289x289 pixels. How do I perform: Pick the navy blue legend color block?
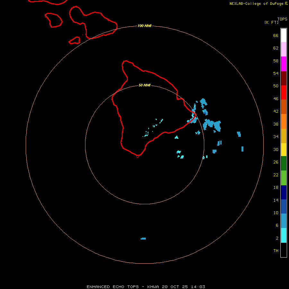tap(284, 192)
